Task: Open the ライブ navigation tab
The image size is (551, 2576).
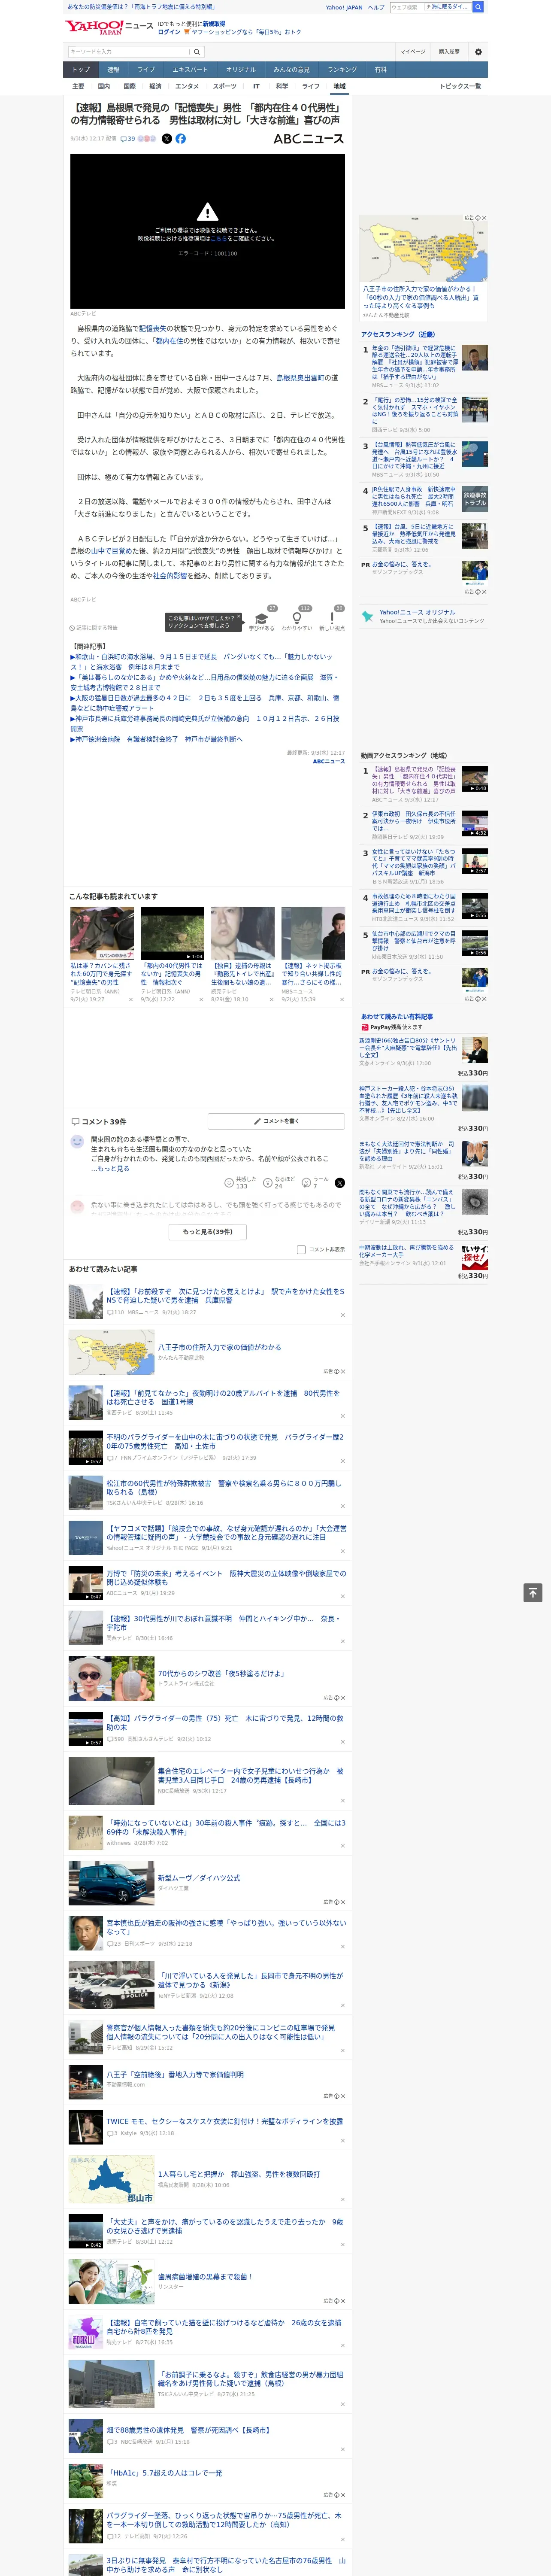Action: (x=146, y=70)
